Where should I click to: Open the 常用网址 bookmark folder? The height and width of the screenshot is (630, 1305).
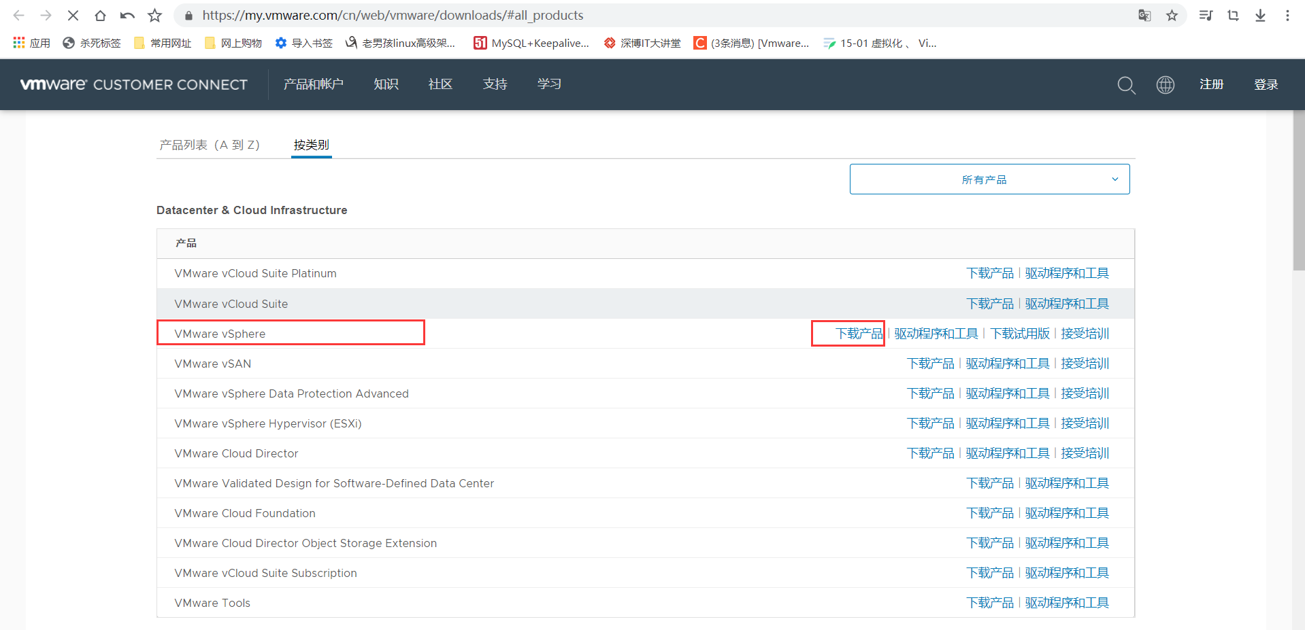(x=163, y=43)
